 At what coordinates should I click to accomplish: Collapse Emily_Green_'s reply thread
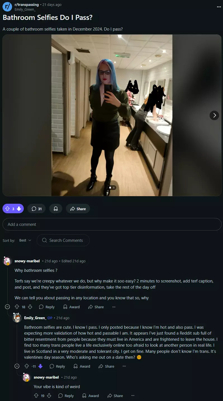click(x=17, y=366)
